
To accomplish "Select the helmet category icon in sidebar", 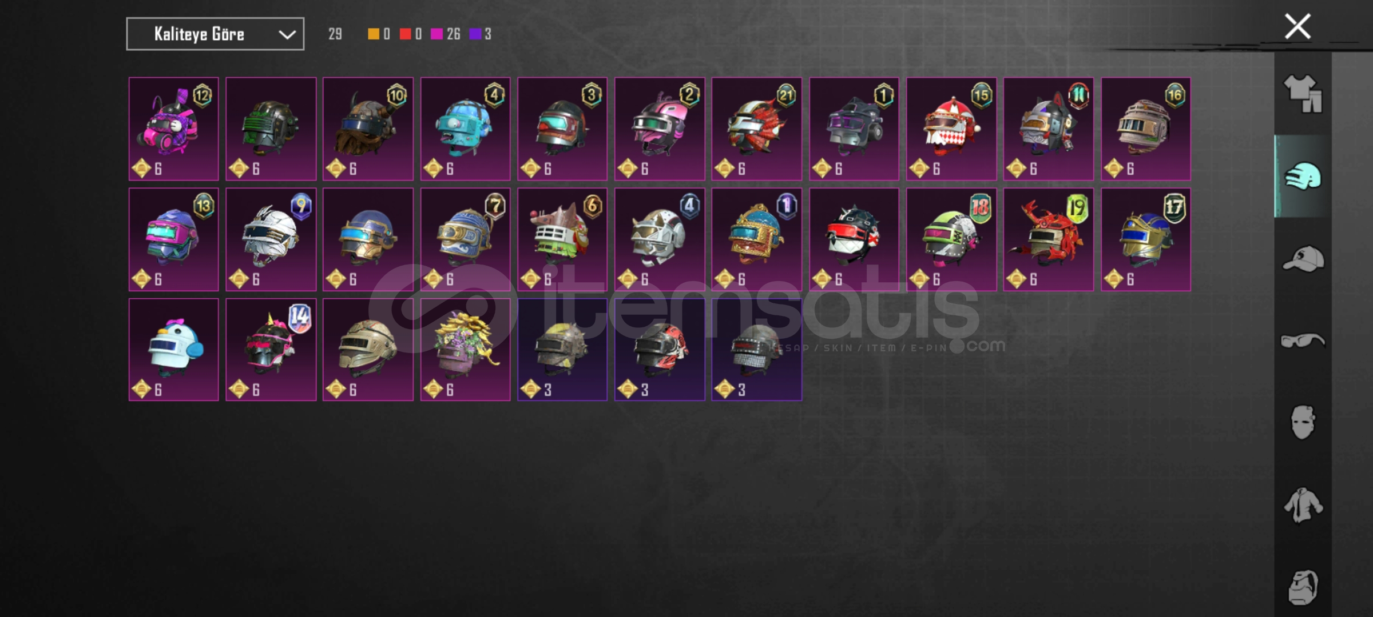I will tap(1303, 176).
